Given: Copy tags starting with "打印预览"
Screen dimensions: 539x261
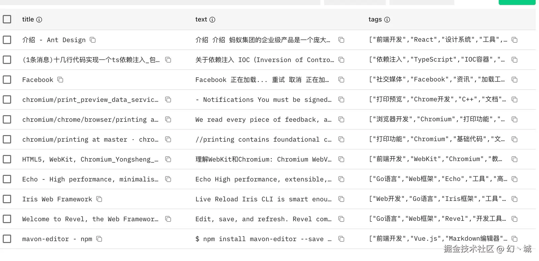Looking at the screenshot, I should pyautogui.click(x=514, y=100).
